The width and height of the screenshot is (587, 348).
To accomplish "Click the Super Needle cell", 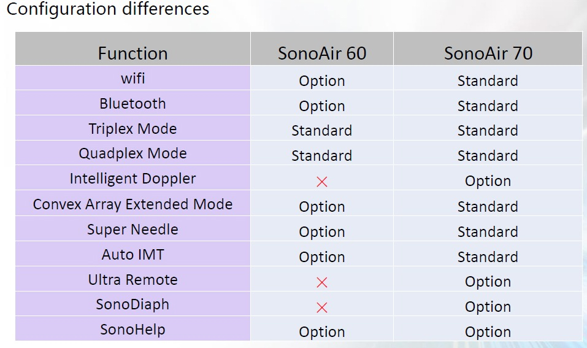I will pyautogui.click(x=132, y=228).
